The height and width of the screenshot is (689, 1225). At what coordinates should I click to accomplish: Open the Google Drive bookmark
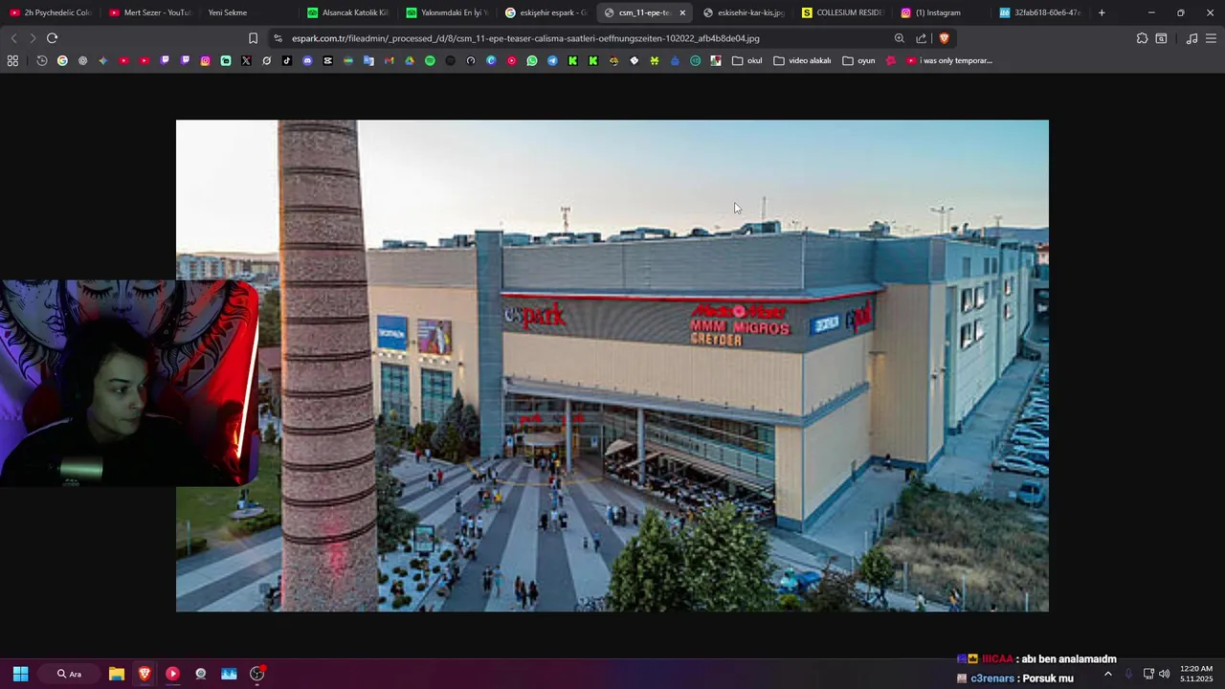(x=410, y=60)
